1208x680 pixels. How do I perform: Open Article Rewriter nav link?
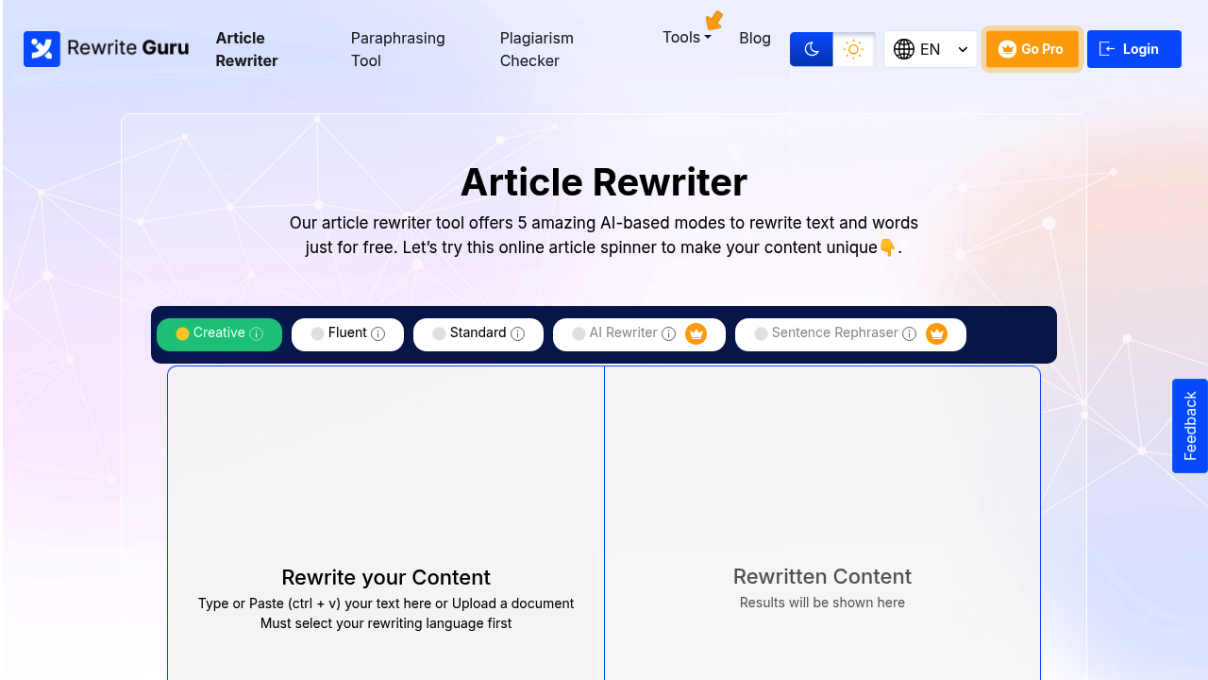tap(246, 49)
